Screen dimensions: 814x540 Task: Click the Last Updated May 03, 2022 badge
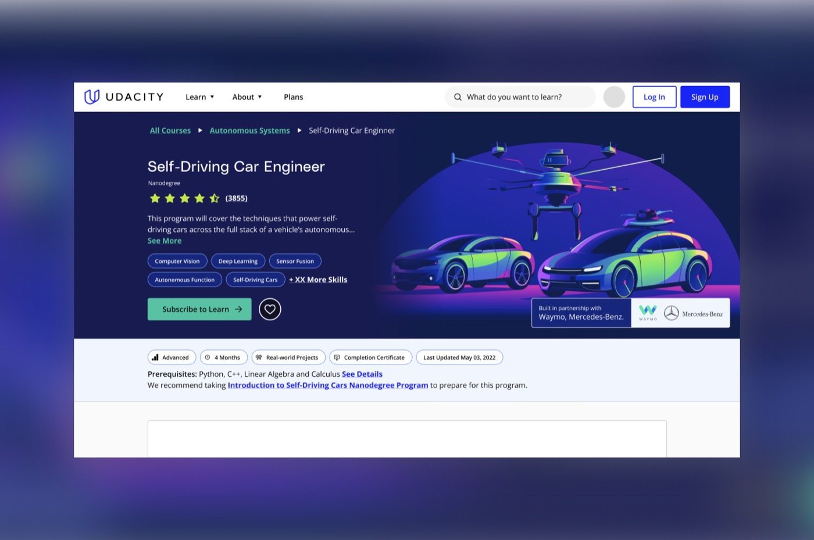[459, 357]
